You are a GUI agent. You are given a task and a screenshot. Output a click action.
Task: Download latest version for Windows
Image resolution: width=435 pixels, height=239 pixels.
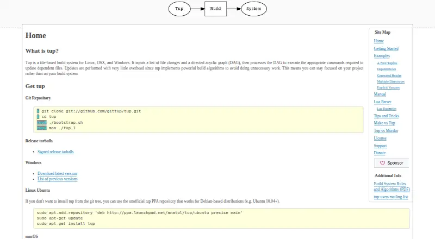57,174
